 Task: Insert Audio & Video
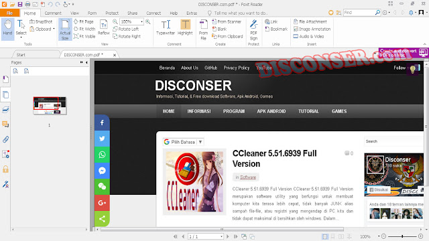tap(308, 36)
